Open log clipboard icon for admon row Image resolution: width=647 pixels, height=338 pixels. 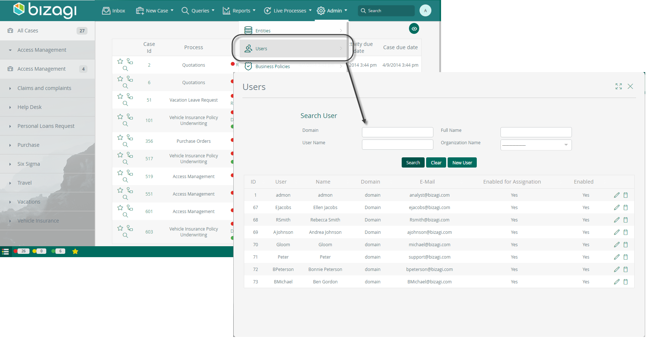[625, 195]
